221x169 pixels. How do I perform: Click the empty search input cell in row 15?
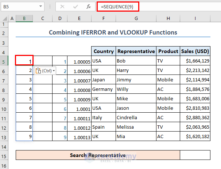tap(195, 156)
